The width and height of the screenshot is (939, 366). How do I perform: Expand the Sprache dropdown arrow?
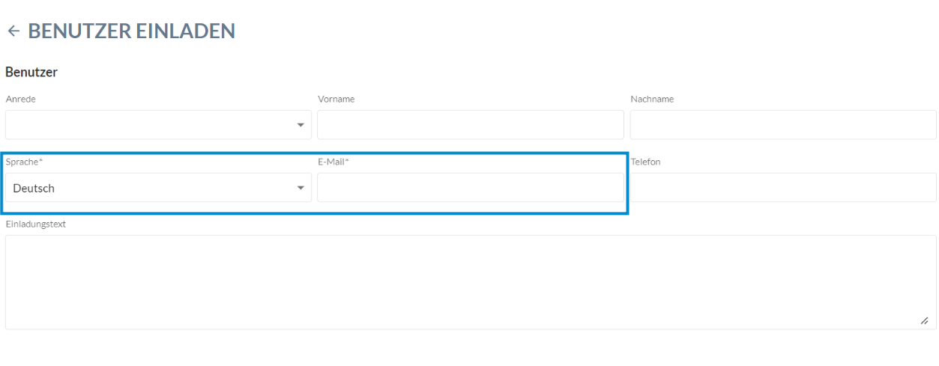301,188
